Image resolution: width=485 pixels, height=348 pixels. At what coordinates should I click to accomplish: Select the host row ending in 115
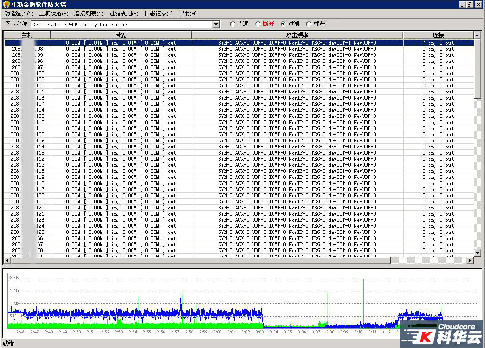point(239,153)
